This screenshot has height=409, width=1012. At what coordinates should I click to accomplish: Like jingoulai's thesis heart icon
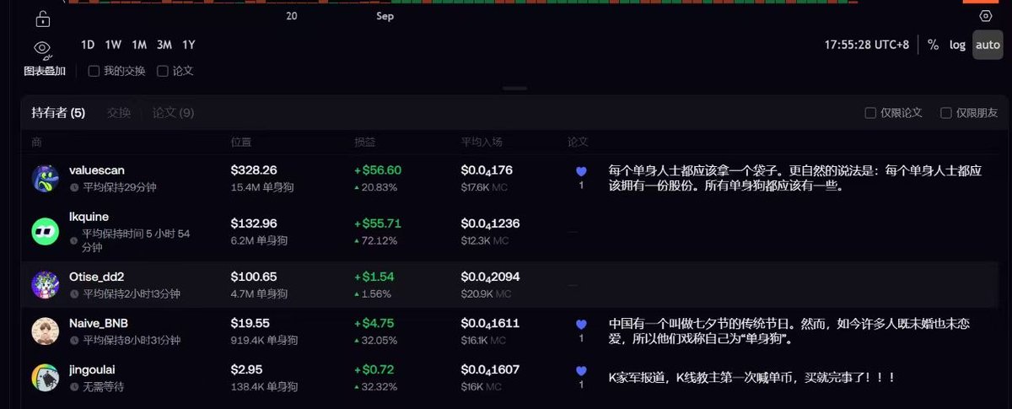pos(581,370)
